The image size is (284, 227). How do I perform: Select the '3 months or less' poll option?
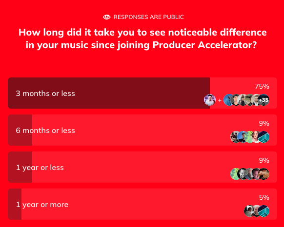[142, 93]
